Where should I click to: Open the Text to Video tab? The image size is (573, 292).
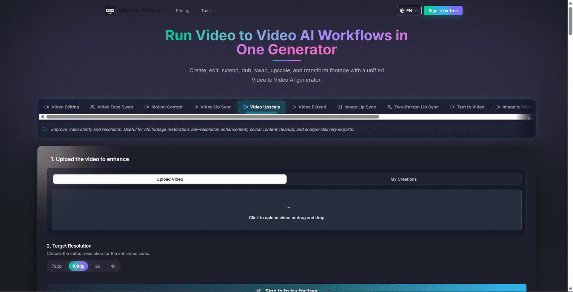(467, 107)
